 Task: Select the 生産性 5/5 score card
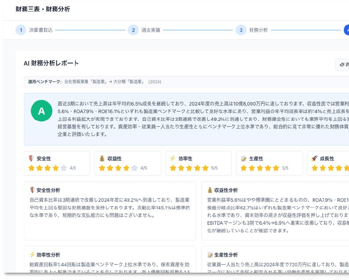point(269,163)
